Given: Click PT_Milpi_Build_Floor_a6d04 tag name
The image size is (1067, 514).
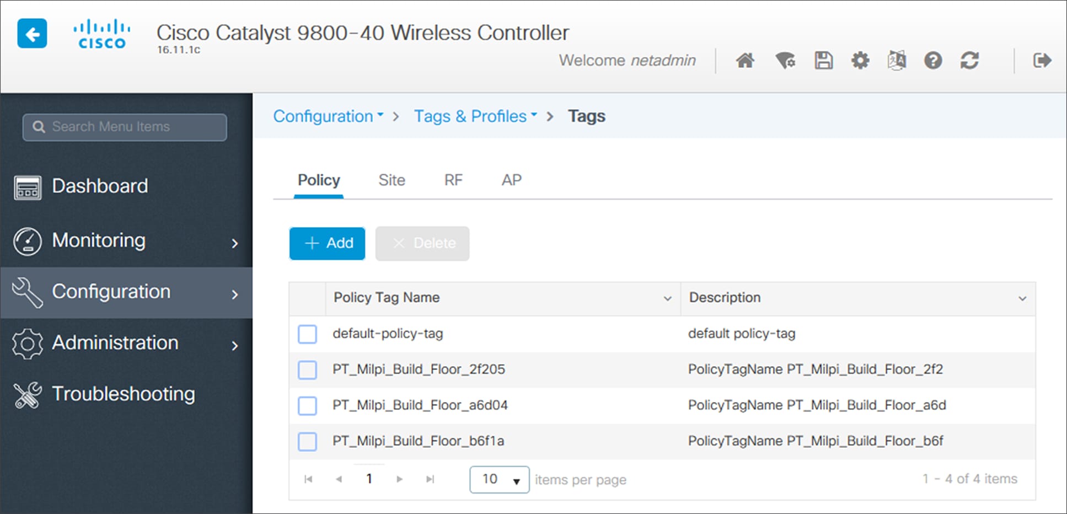Looking at the screenshot, I should pos(420,405).
